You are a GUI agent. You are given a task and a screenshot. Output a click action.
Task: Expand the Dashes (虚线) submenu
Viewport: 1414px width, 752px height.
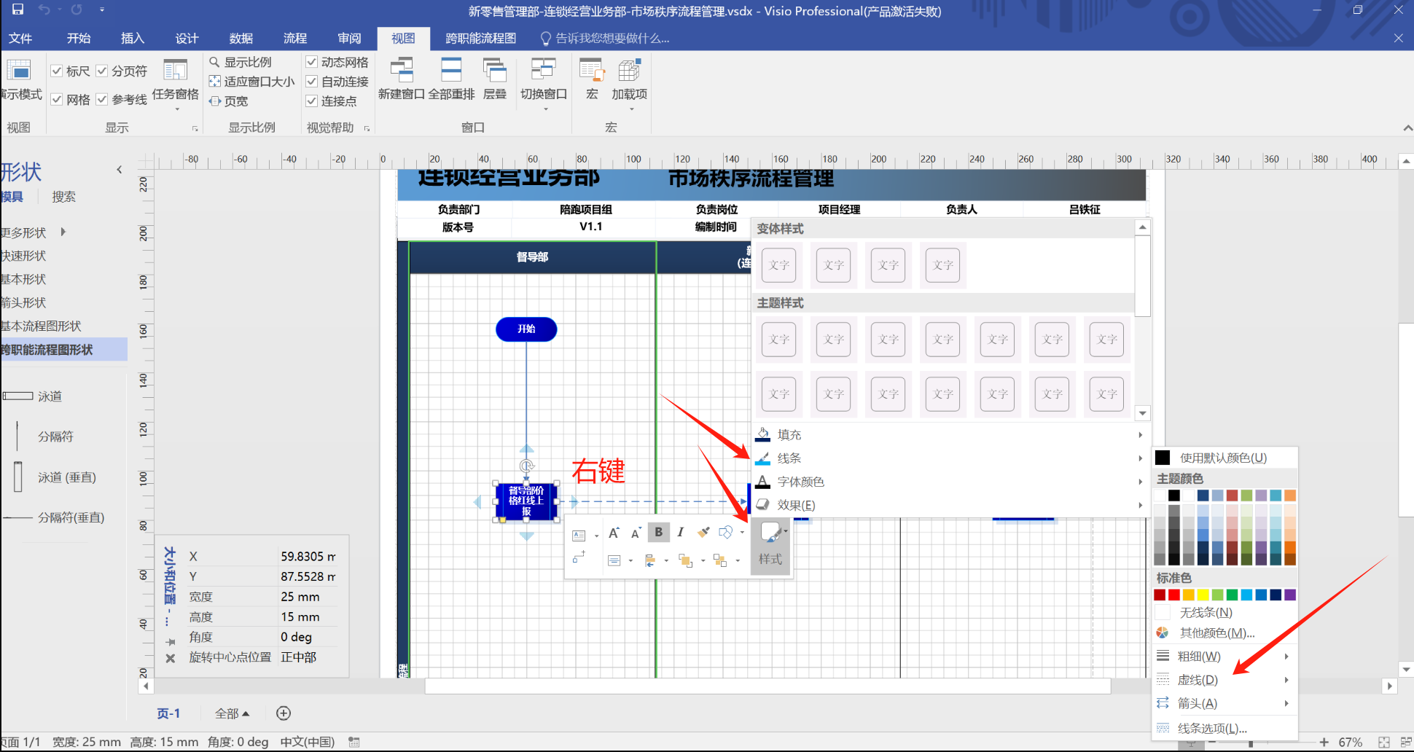[1224, 680]
